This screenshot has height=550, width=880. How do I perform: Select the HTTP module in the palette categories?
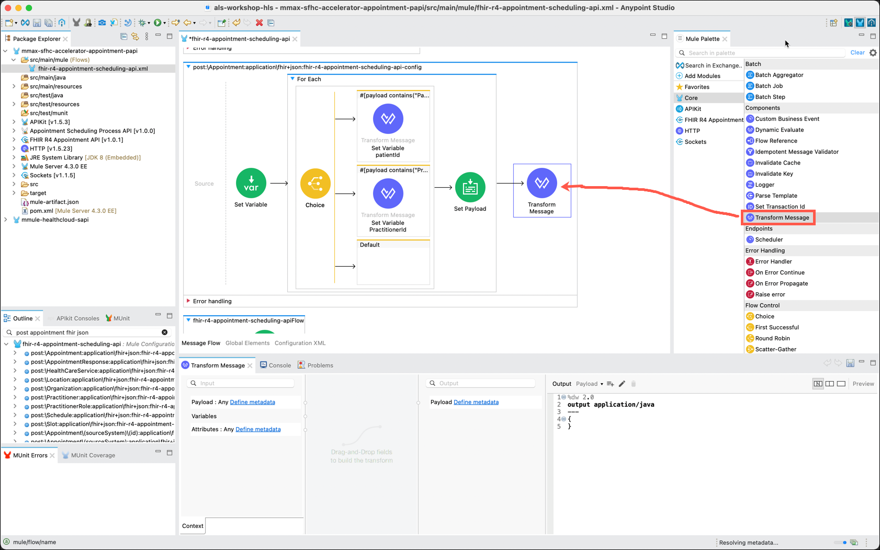pyautogui.click(x=688, y=131)
